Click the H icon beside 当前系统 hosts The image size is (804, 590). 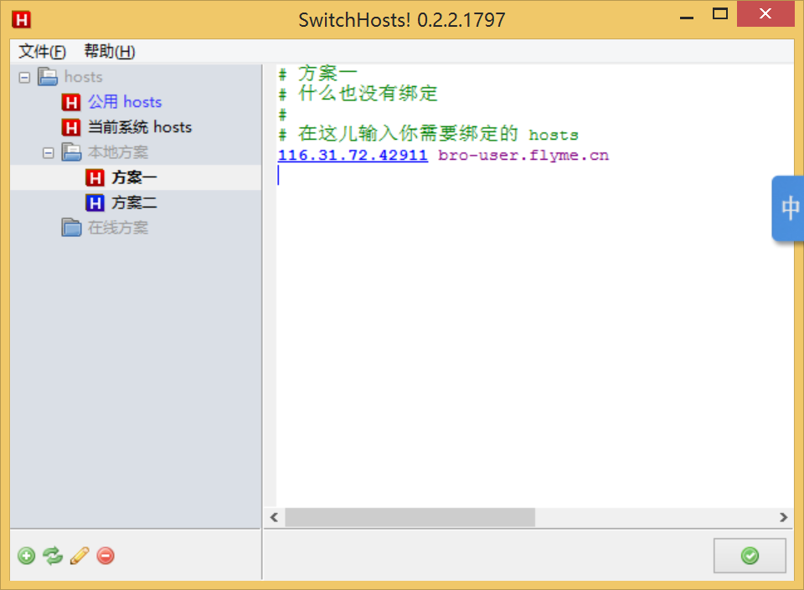[70, 127]
